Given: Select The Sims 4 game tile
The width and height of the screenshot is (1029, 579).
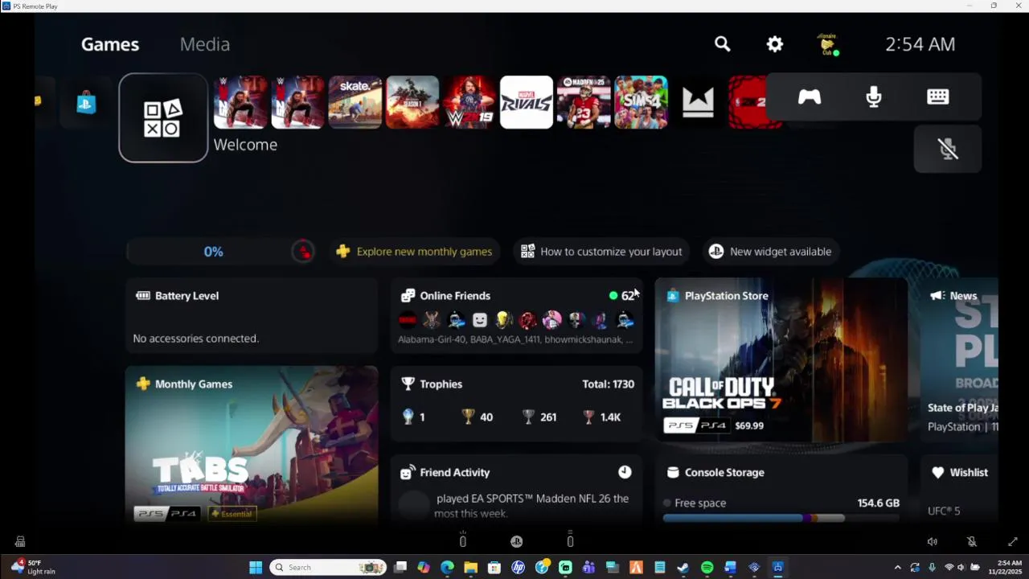Looking at the screenshot, I should [x=642, y=102].
